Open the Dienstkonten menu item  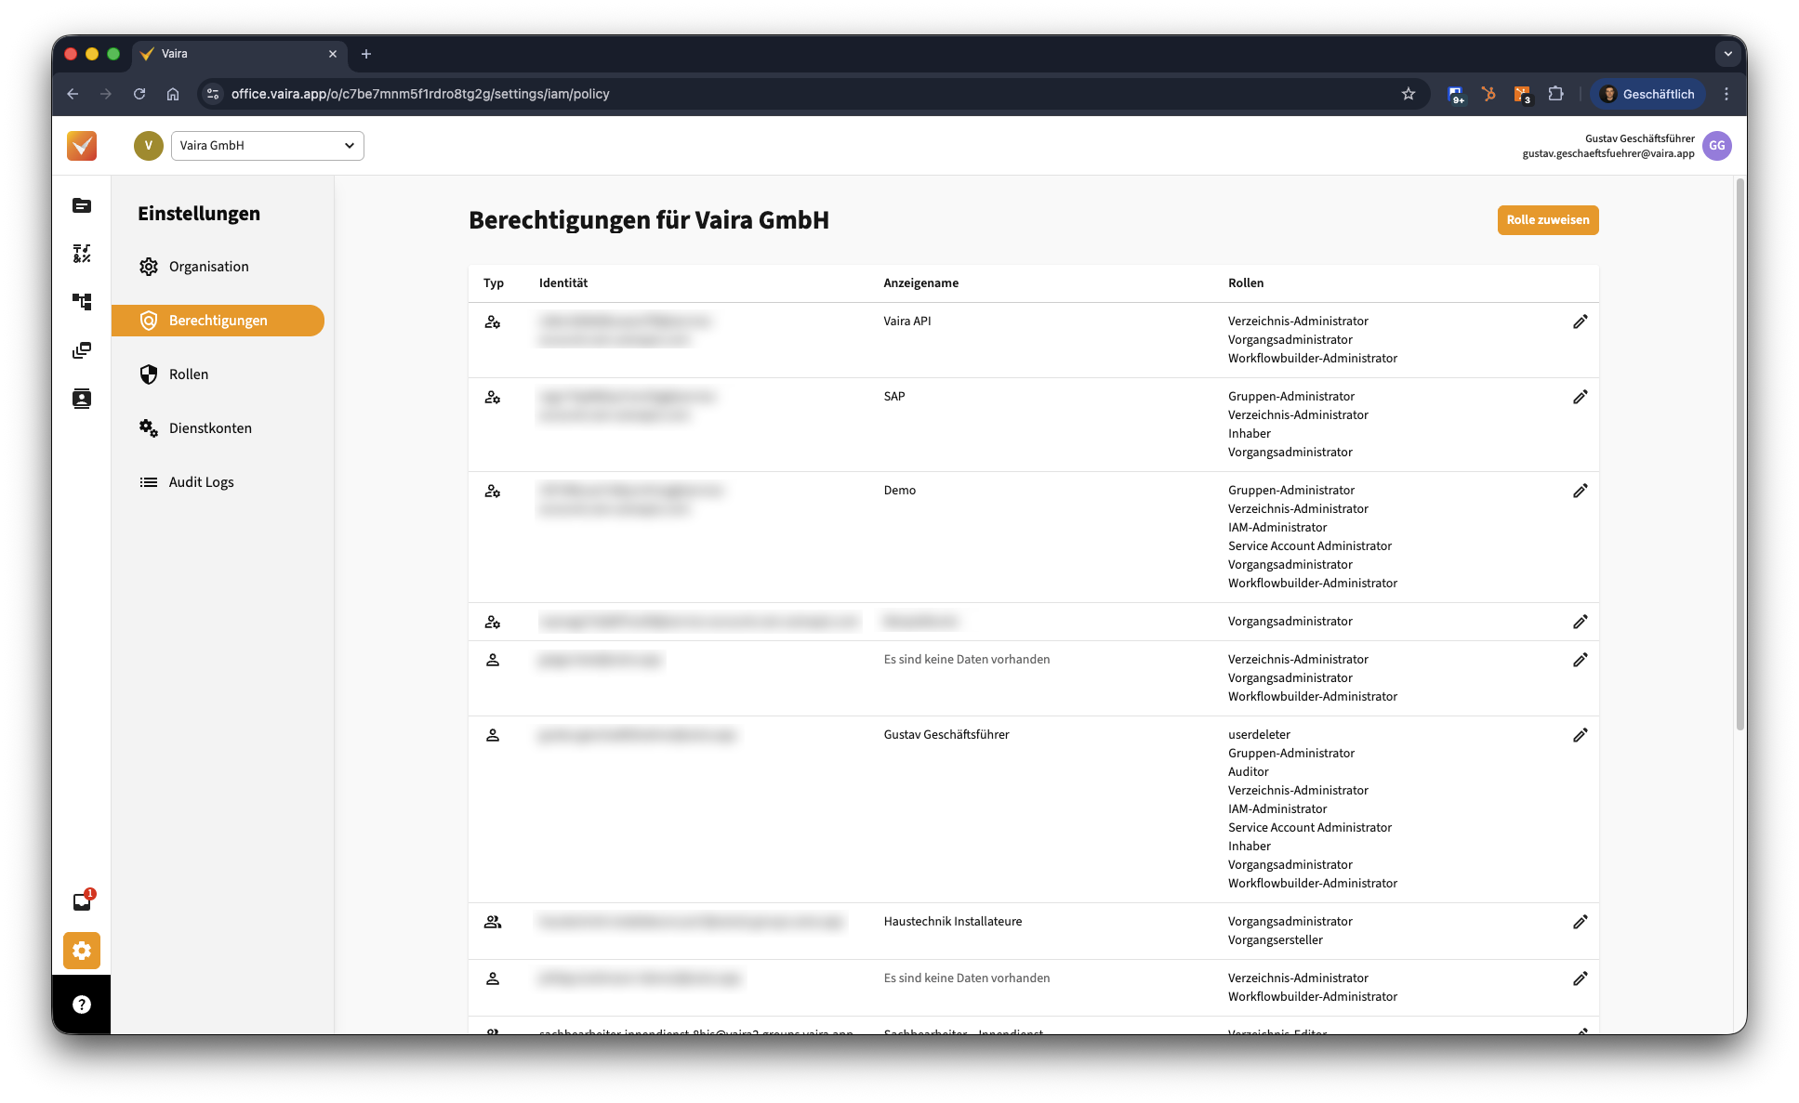pyautogui.click(x=210, y=428)
